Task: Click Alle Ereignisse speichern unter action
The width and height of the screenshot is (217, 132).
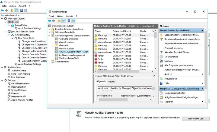Action: tap(180, 65)
